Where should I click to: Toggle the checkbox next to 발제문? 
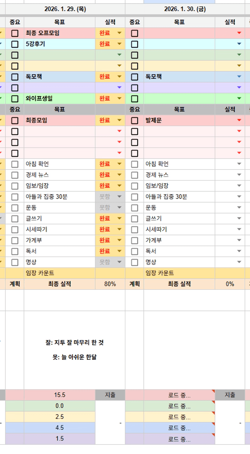point(135,121)
